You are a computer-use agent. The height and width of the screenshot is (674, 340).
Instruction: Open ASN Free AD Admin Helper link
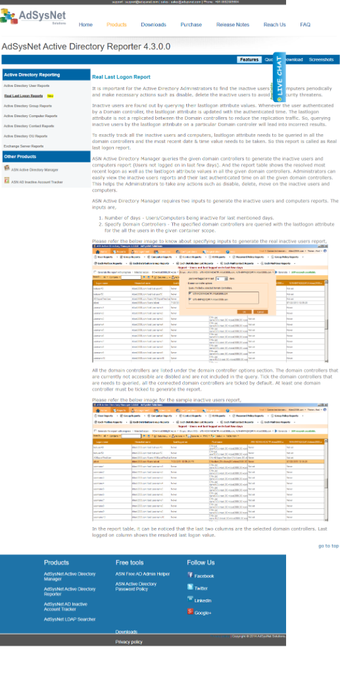[143, 574]
